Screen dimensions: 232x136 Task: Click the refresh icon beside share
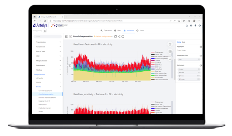123,37
